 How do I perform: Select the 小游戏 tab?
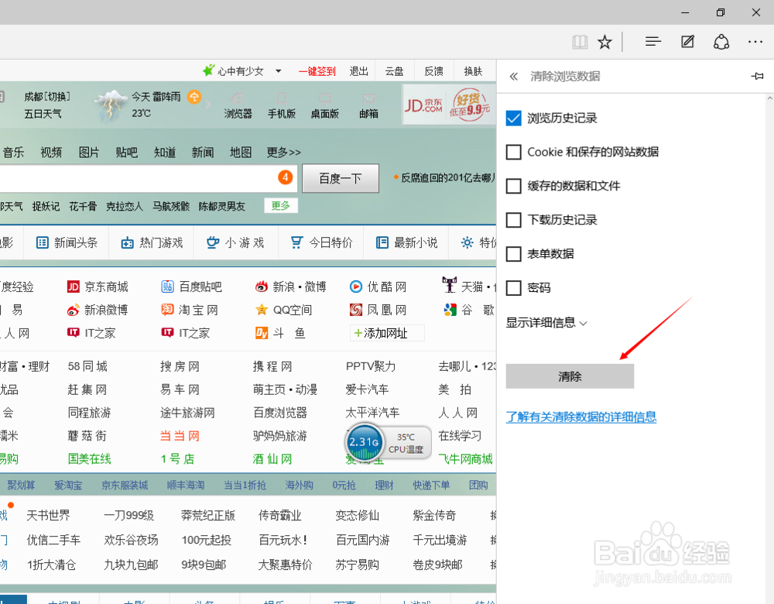(235, 242)
